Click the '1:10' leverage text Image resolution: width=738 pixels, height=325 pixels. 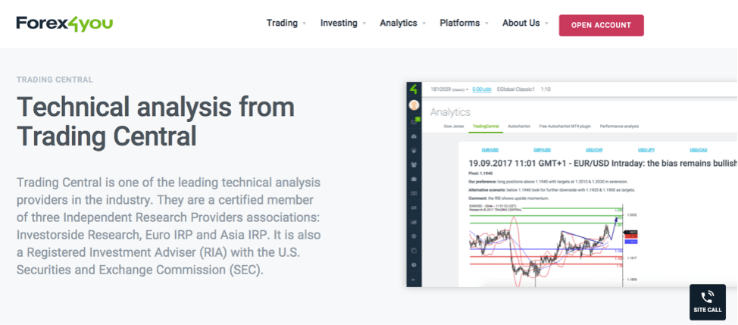coord(546,89)
